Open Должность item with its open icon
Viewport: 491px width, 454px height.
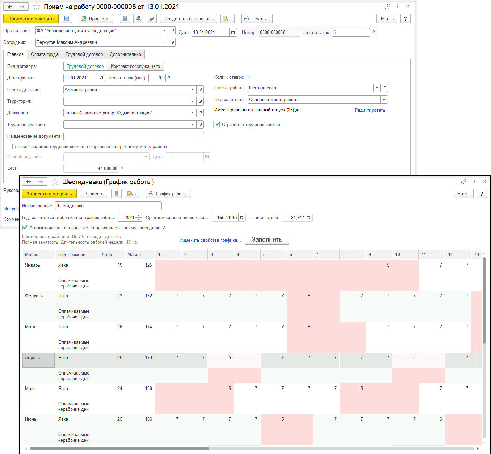200,113
